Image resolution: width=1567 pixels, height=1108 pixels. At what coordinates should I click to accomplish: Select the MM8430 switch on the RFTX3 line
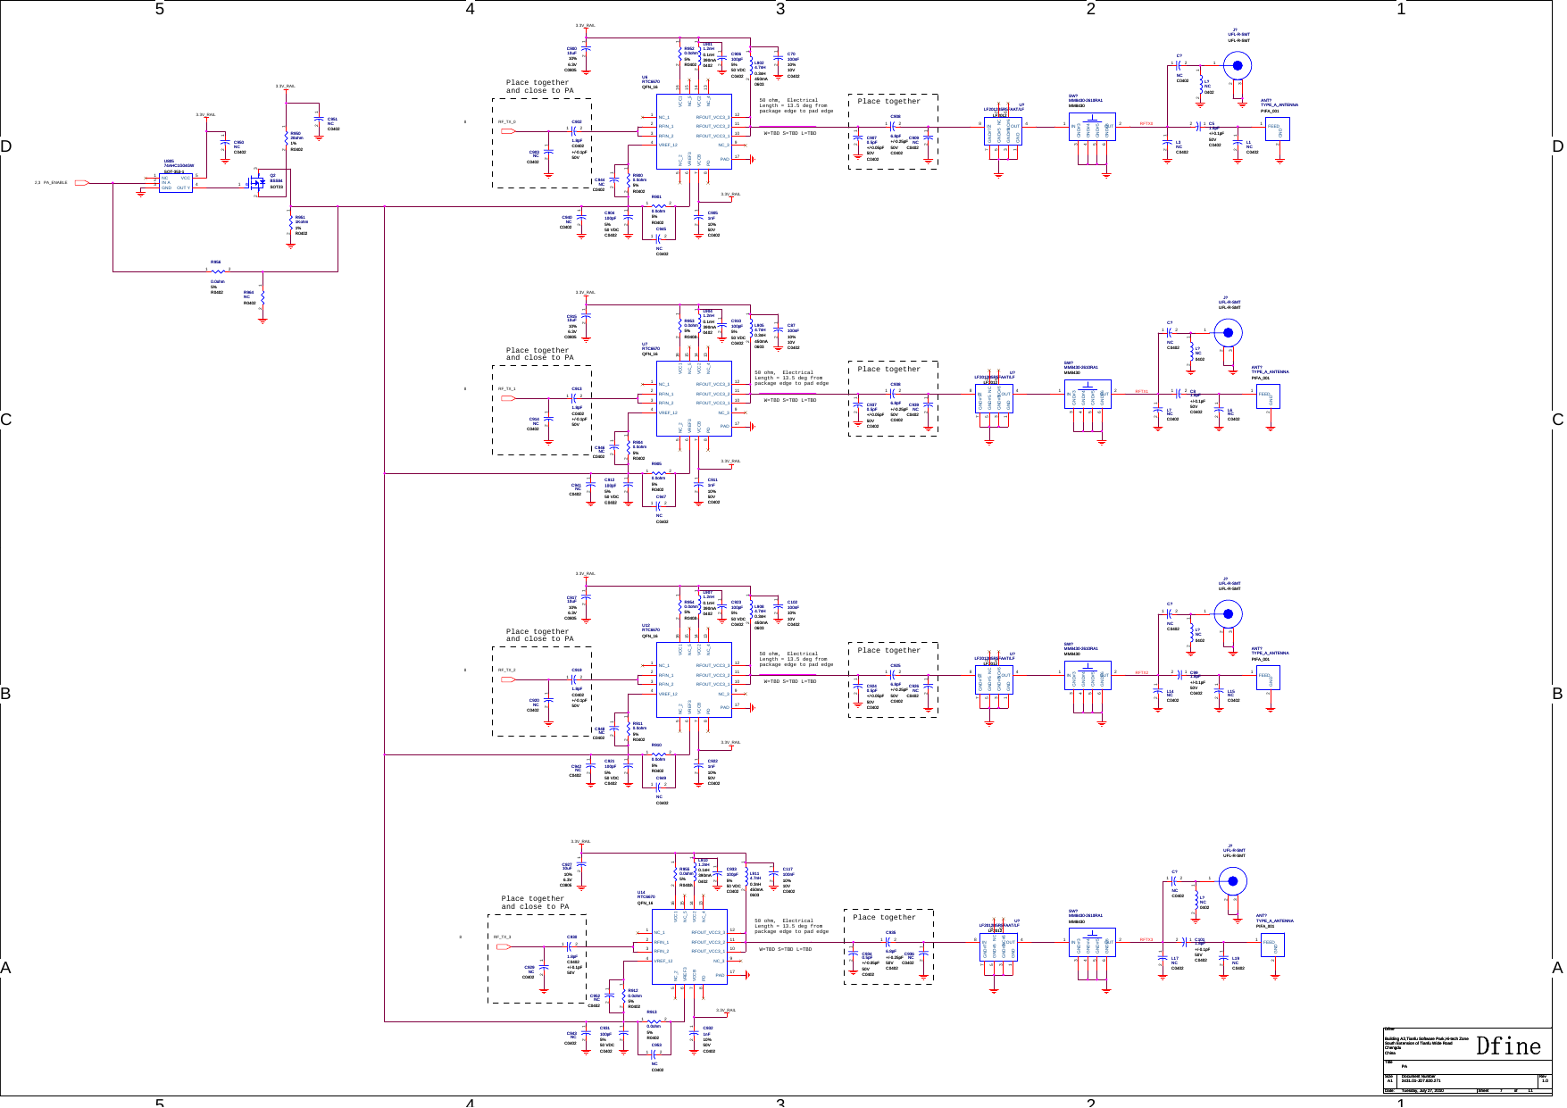[x=1092, y=942]
